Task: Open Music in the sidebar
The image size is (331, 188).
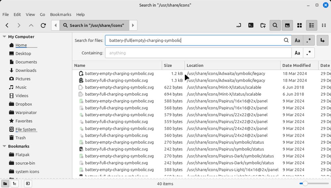Action: coord(21,87)
